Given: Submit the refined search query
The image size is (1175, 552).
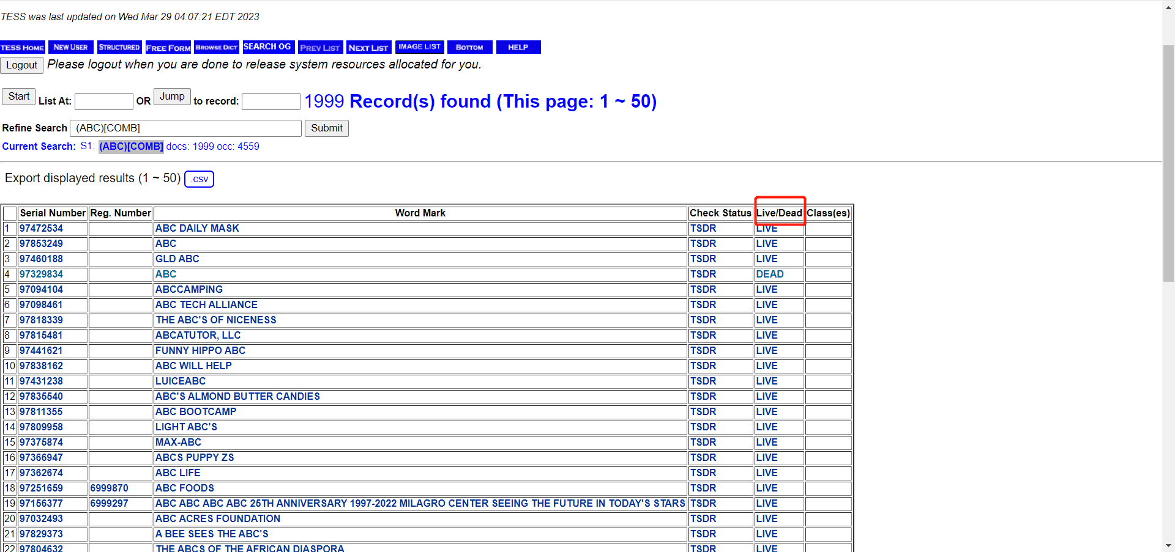Looking at the screenshot, I should coord(326,128).
